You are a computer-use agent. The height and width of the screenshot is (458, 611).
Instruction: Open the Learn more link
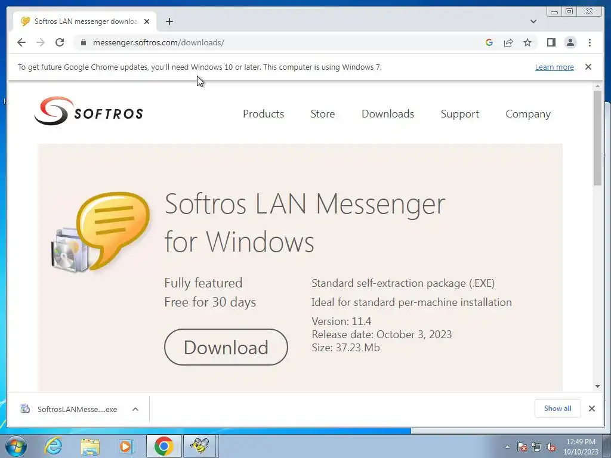click(x=554, y=67)
